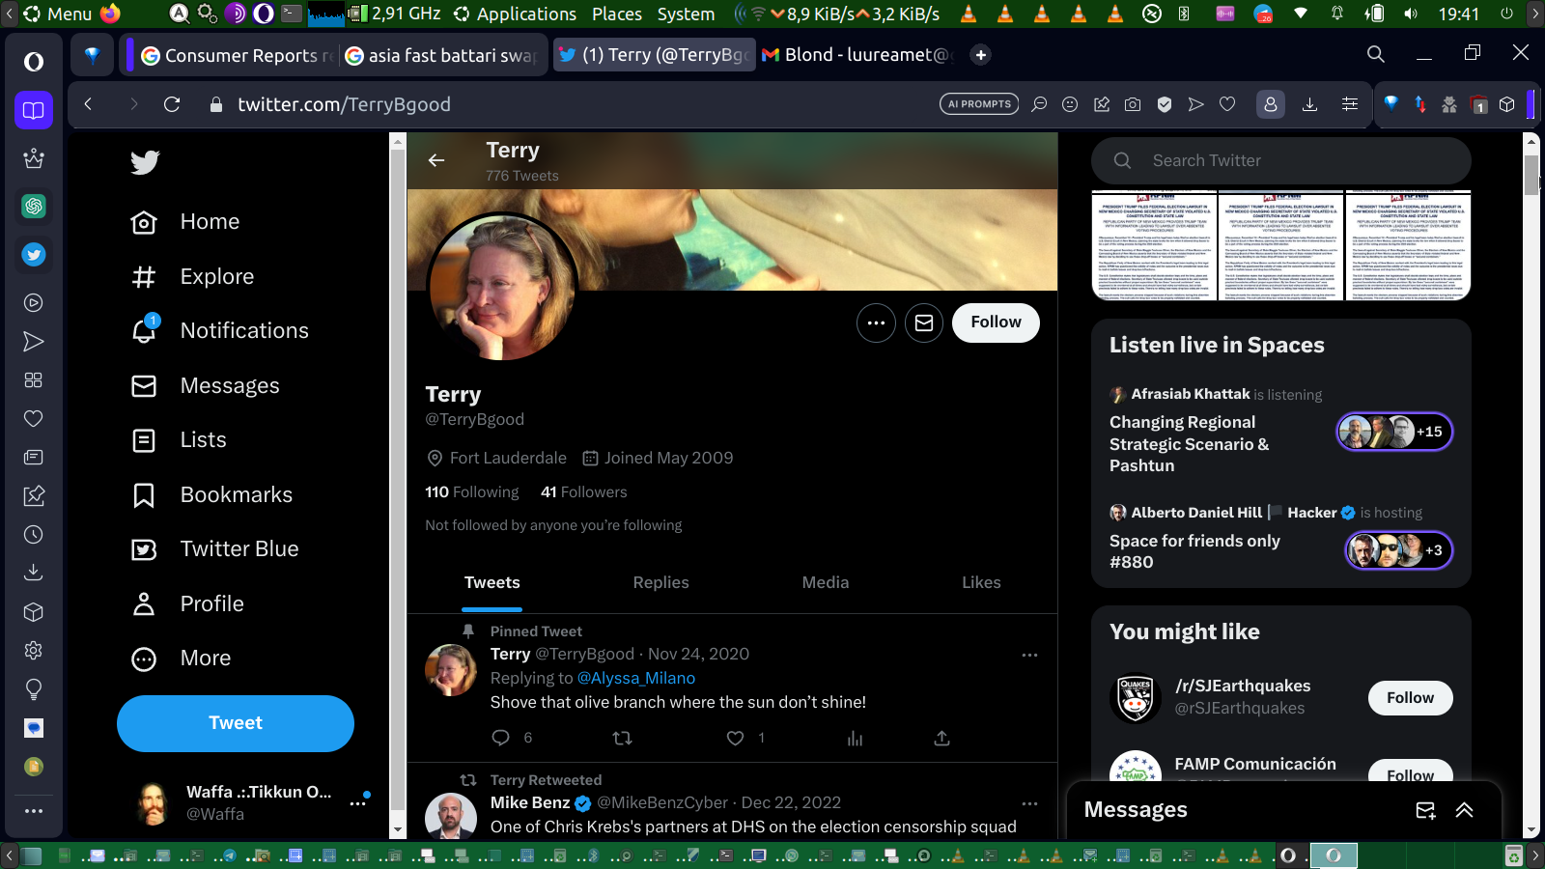Click the Search Twitter field
Screen dimensions: 1545x869
point(1281,161)
